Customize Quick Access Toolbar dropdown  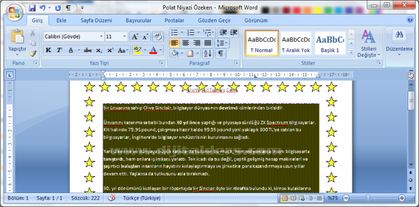point(82,8)
